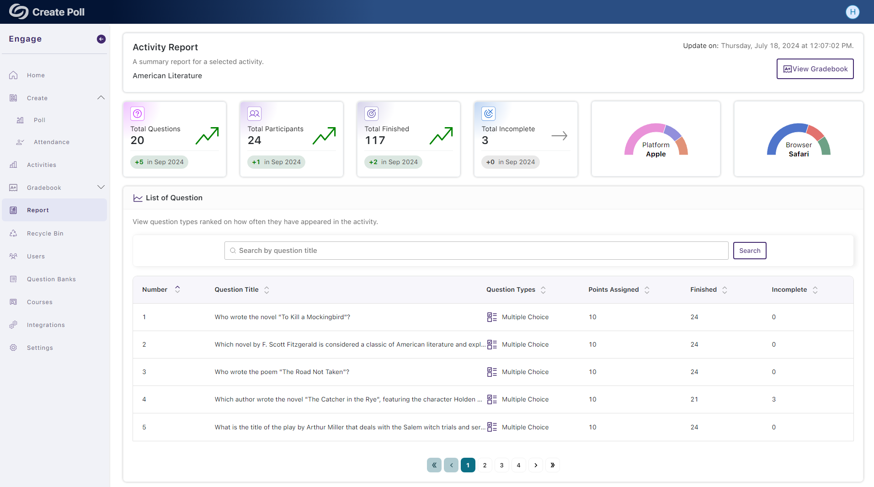Click the Total Finished target icon

[x=371, y=113]
